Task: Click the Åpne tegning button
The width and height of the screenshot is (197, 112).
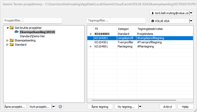Action: [x=100, y=107]
